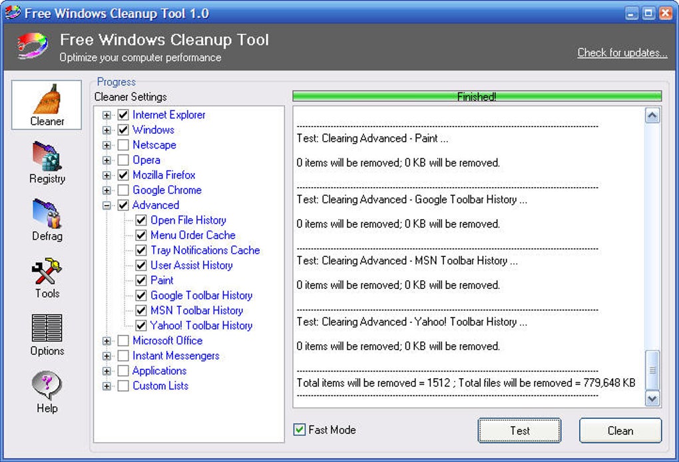The image size is (679, 462).
Task: Select the Instant Messengers tree label
Action: pos(176,356)
